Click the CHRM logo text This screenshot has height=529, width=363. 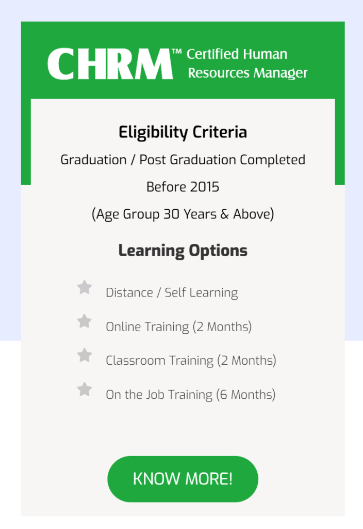(x=110, y=64)
